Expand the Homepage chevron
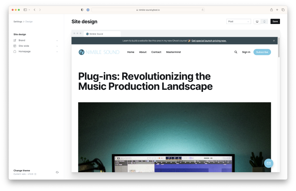This screenshot has width=296, height=191. 57,51
